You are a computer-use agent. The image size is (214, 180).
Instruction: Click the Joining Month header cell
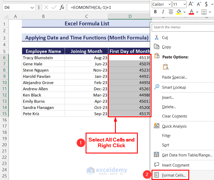click(86, 51)
